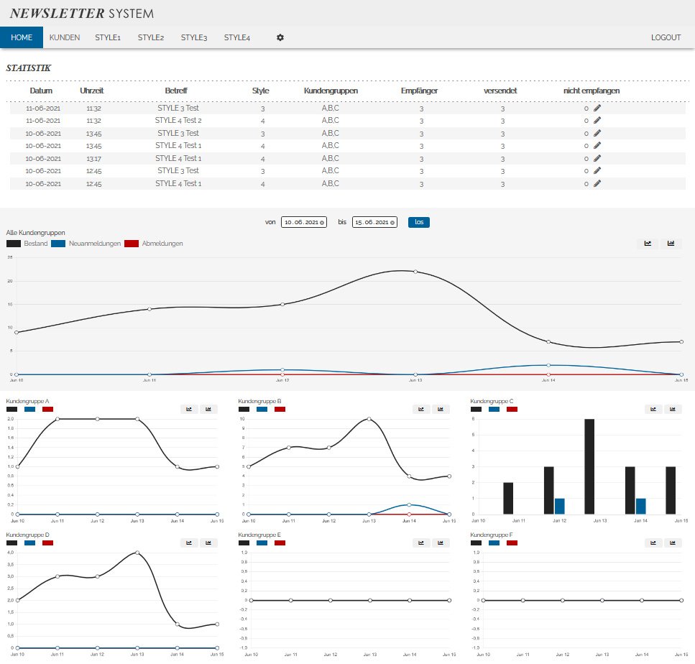Switch Alle Kundengruppen chart to bar view
The image size is (695, 664).
point(671,244)
